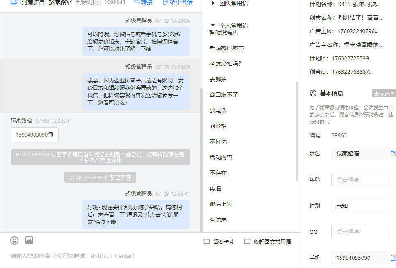Click the 收起图文常用语 icon
Viewport: 396px width, 268px height.
[x=247, y=242]
